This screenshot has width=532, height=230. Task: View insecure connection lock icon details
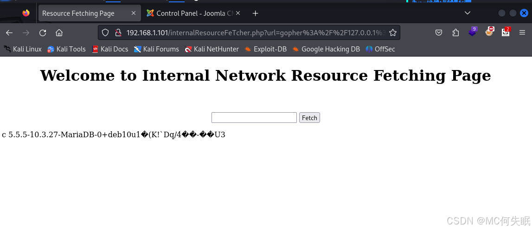click(x=118, y=32)
